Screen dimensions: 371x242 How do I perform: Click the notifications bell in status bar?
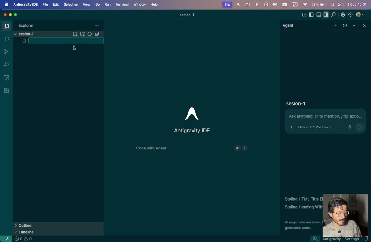coord(366,239)
